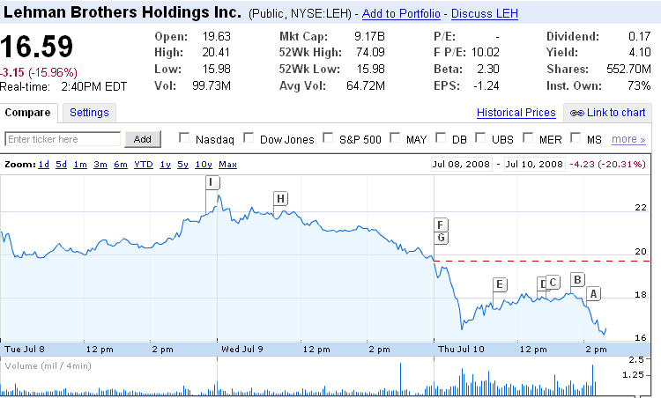This screenshot has width=661, height=398.
Task: Toggle the S&P 500 comparison checkbox
Action: point(330,138)
